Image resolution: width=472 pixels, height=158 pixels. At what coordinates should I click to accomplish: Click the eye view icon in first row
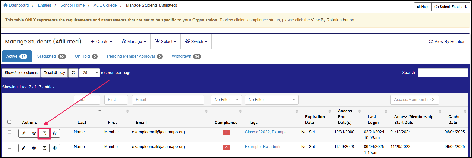(34, 133)
